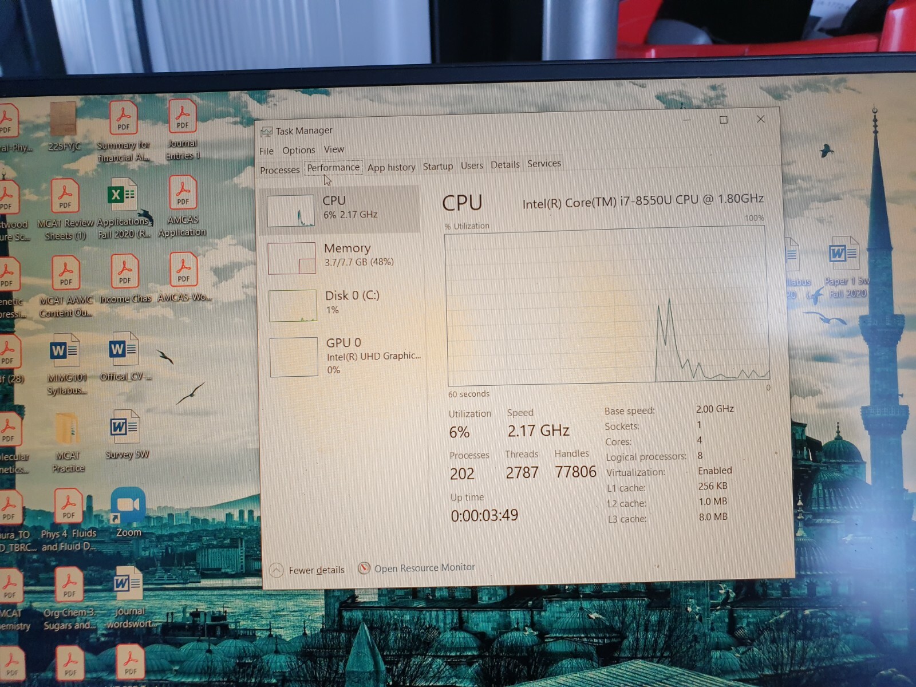Click the Fewer details label
The width and height of the screenshot is (916, 687).
point(317,570)
